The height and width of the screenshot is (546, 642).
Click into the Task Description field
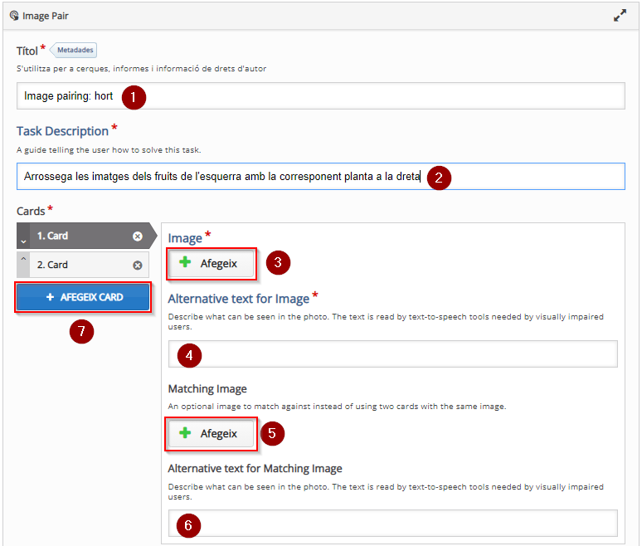click(x=321, y=177)
